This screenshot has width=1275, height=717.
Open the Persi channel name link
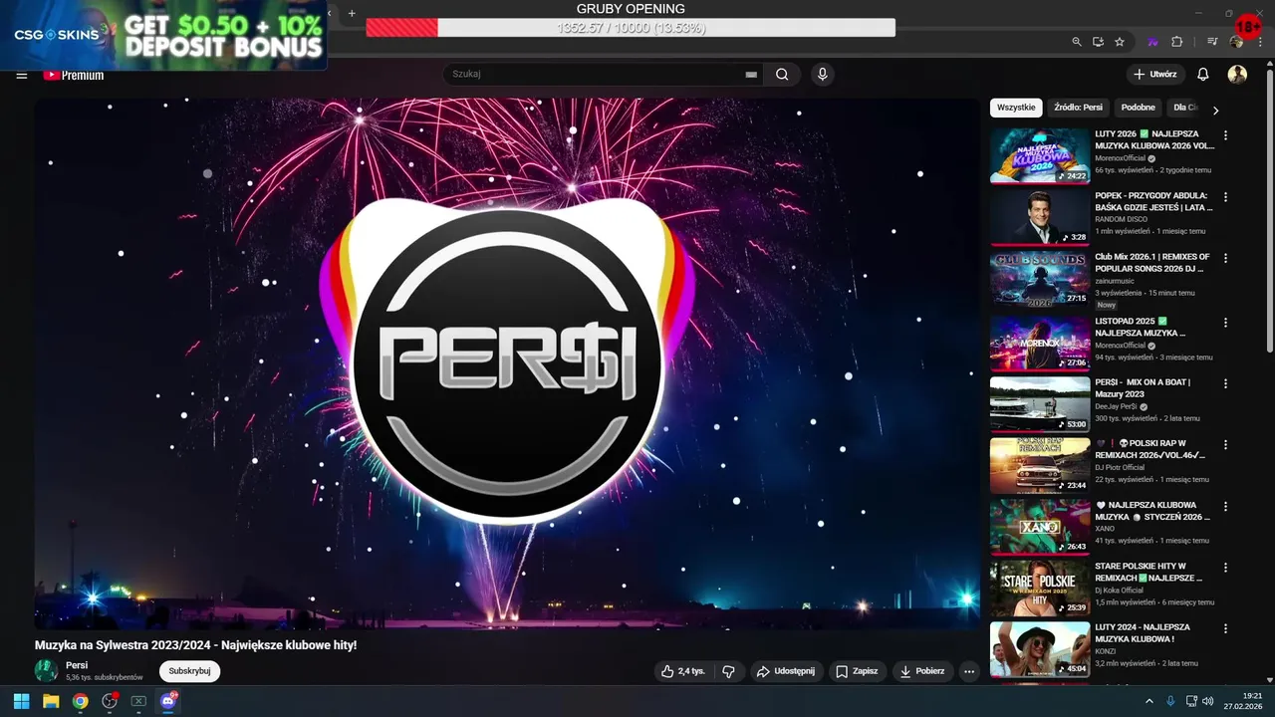(77, 665)
